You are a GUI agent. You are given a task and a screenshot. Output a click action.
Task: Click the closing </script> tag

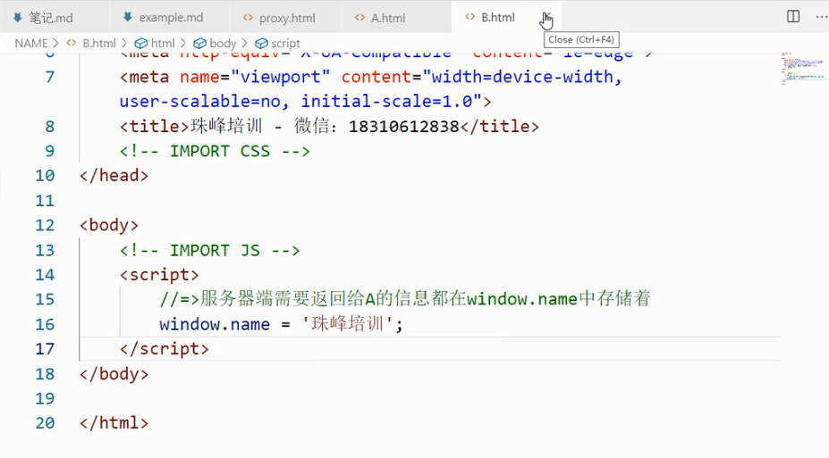point(165,349)
